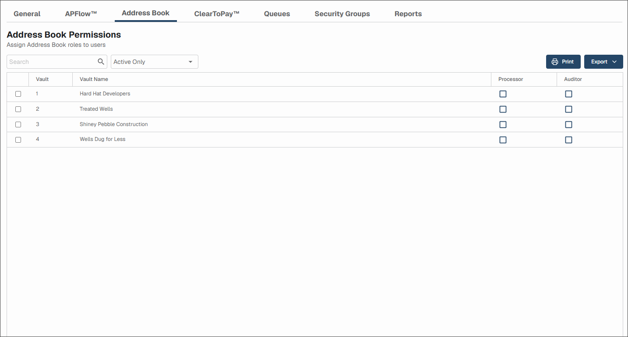Open the Active Only filter dropdown
Image resolution: width=628 pixels, height=337 pixels.
click(155, 62)
